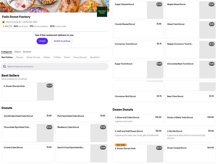The width and height of the screenshot is (219, 164).
Task: Click the $1.95 badge on Sugar Twist Donut
Action: 159,64
